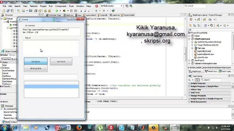234x131 pixels.
Task: Click the Save Desktop layout icon
Action: point(127,6)
